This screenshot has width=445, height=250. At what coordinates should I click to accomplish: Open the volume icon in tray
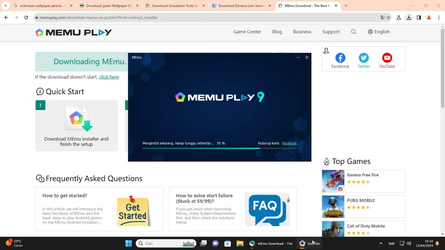[409, 244]
